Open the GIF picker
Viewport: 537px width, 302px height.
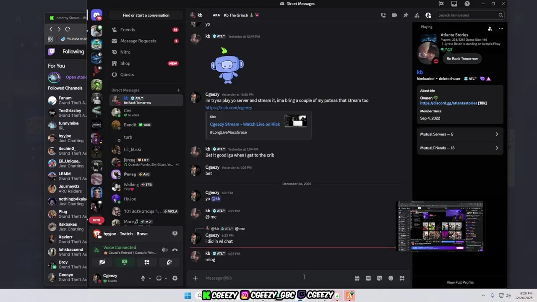pyautogui.click(x=368, y=278)
